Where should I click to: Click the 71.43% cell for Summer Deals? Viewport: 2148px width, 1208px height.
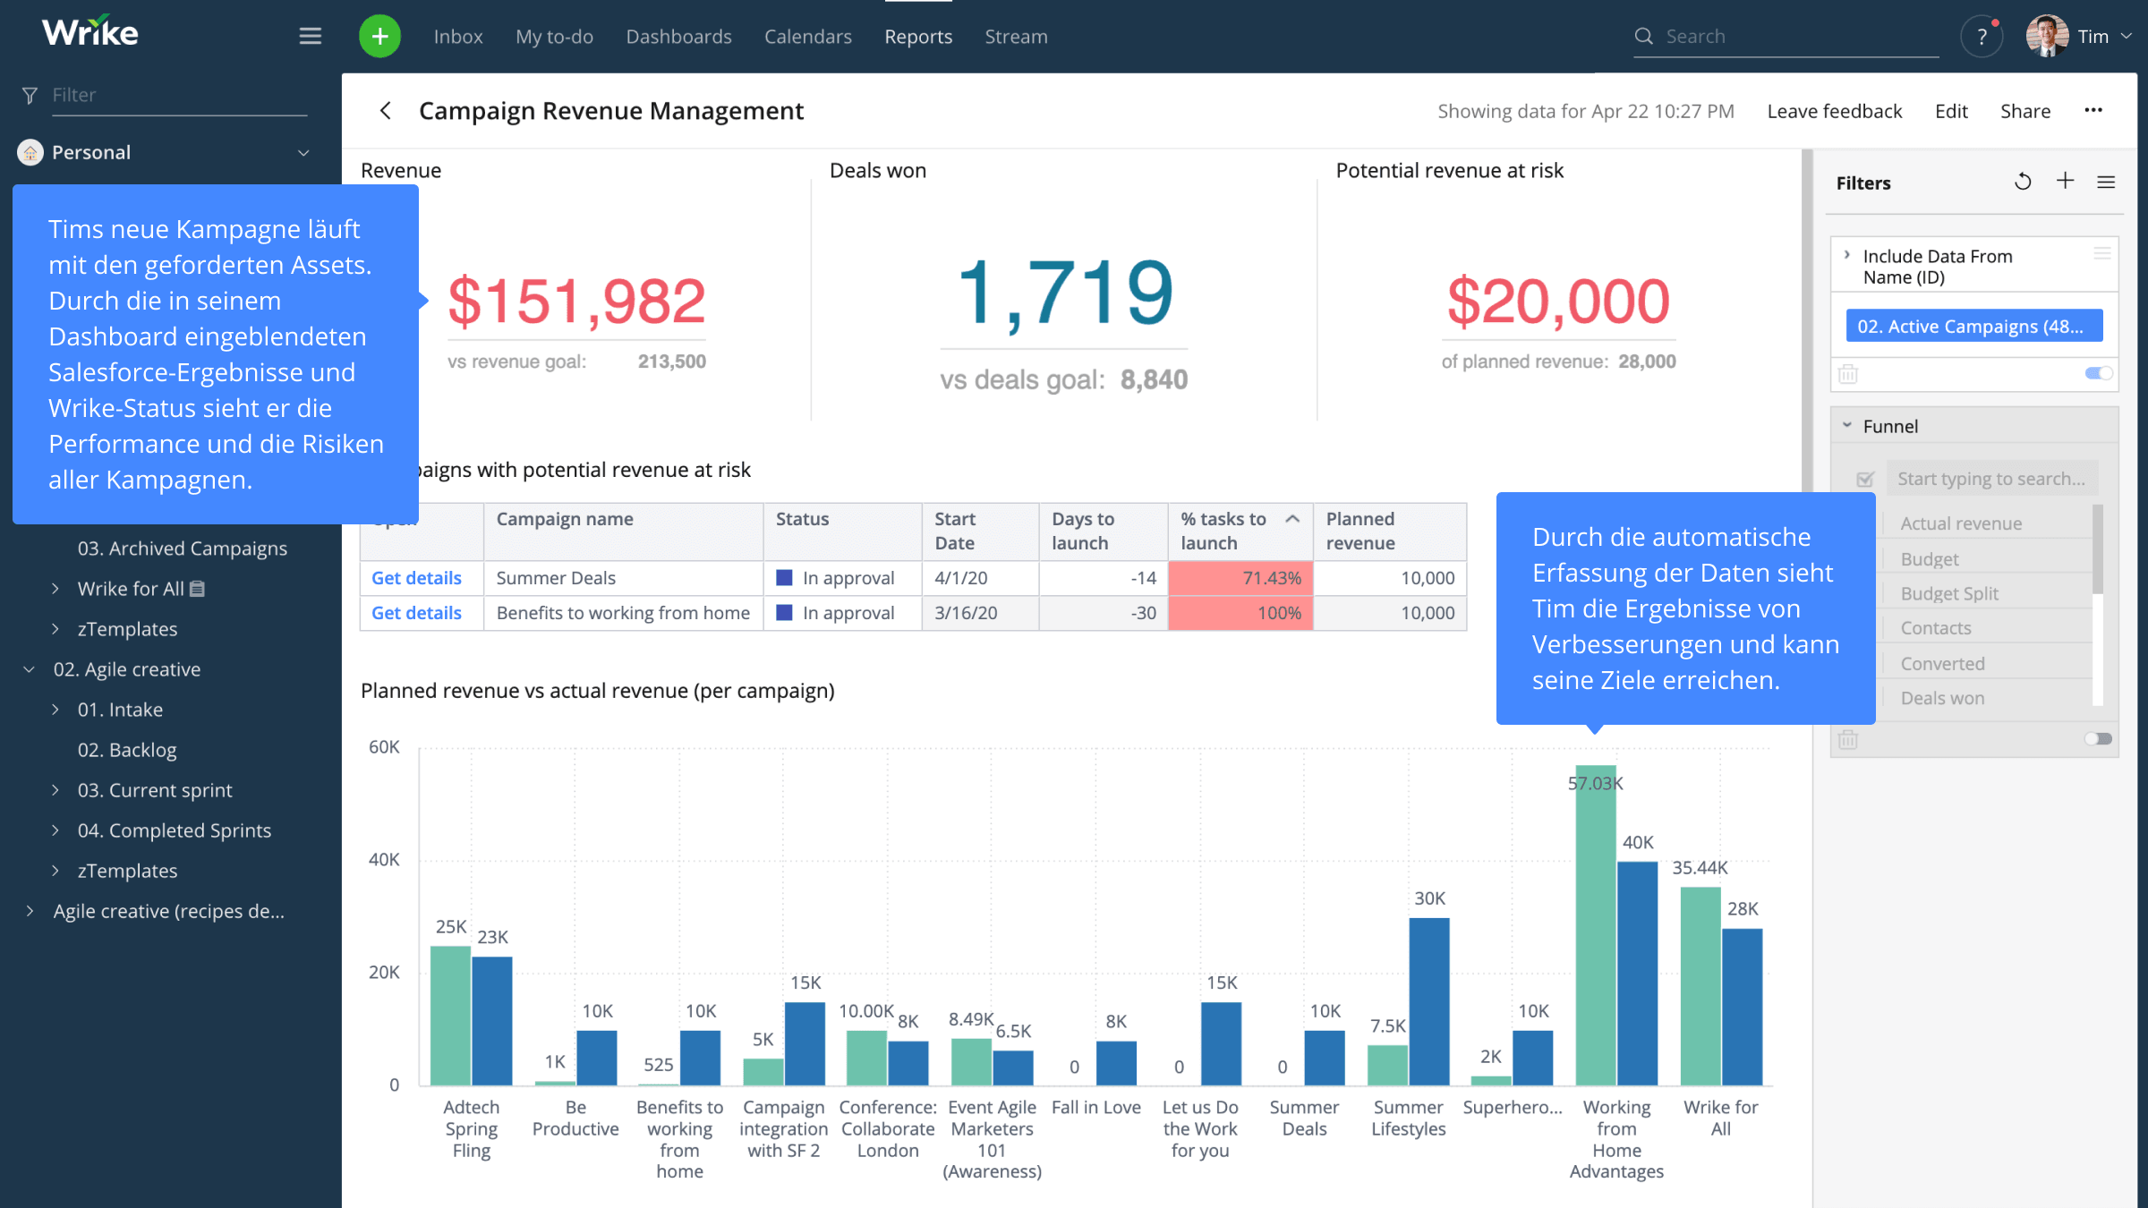pyautogui.click(x=1240, y=578)
